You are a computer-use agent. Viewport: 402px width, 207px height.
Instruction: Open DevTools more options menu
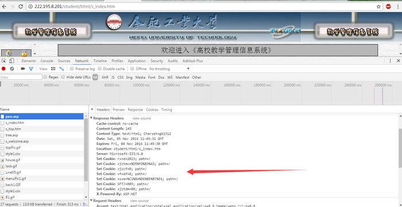click(x=390, y=61)
